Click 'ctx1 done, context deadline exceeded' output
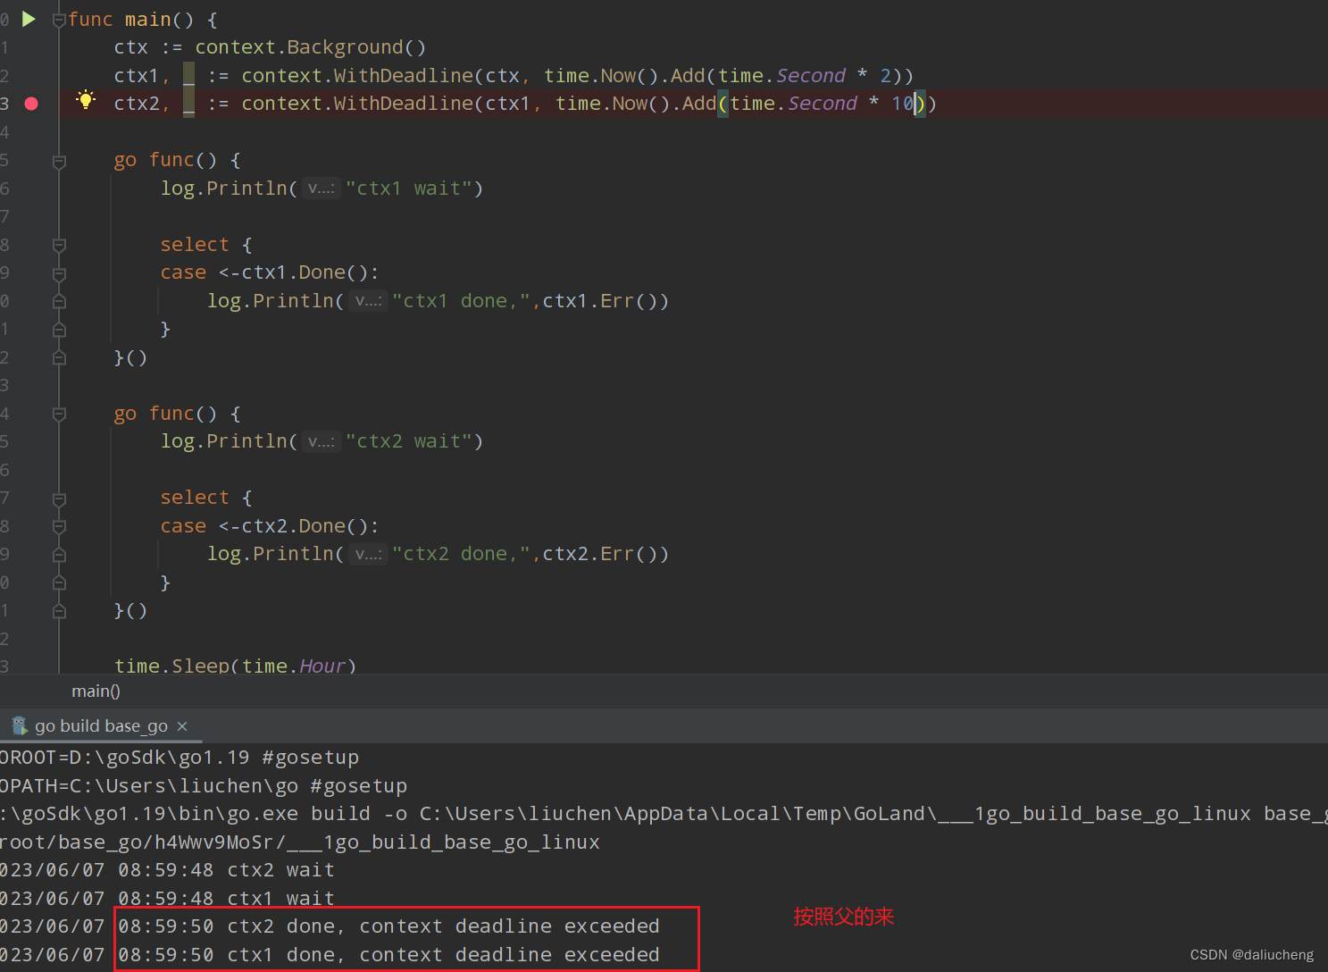 443,955
